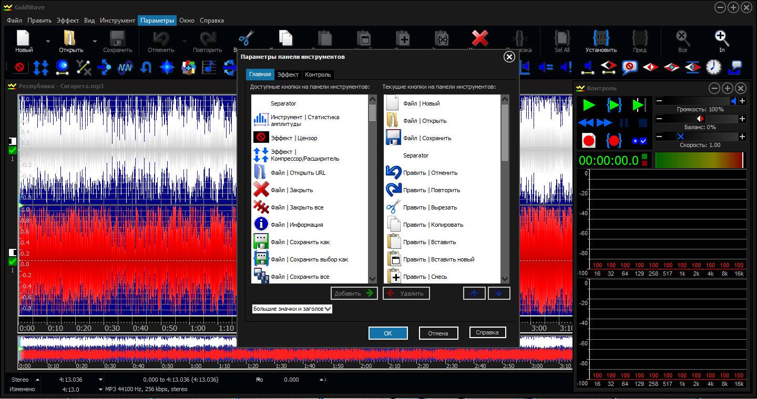Click the Громкость volume slider handle

pos(734,101)
